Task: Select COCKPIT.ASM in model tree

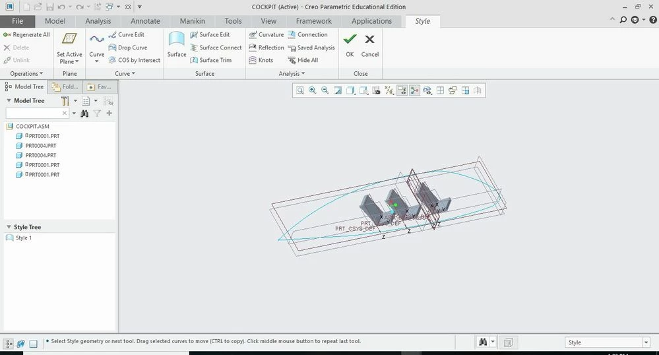Action: coord(28,126)
